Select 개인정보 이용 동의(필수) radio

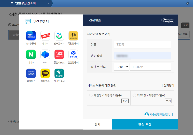click(x=91, y=95)
